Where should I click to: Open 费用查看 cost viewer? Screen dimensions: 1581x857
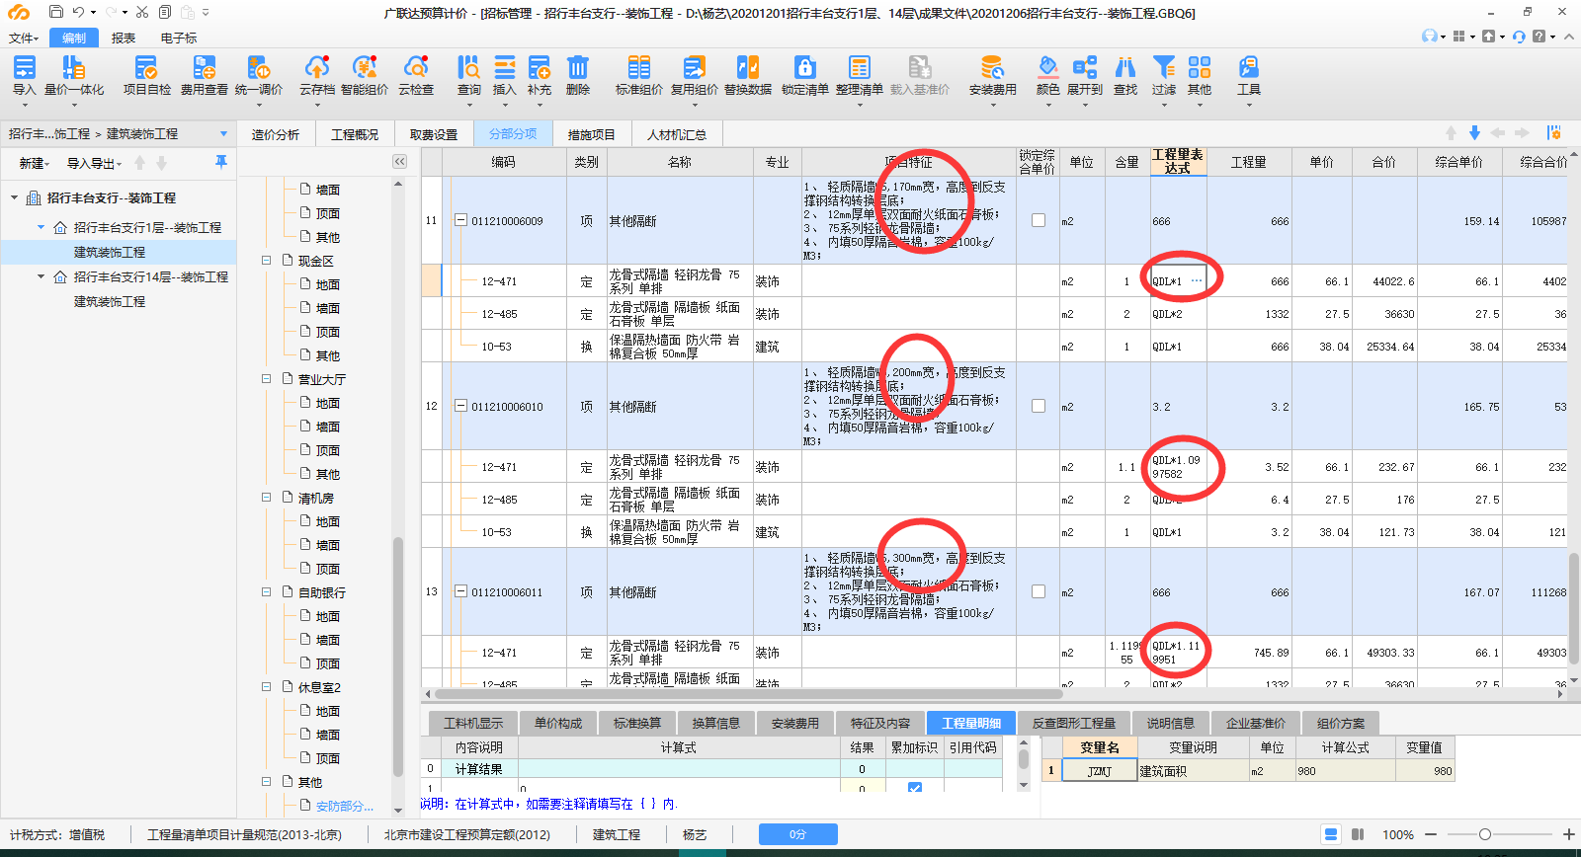[204, 76]
